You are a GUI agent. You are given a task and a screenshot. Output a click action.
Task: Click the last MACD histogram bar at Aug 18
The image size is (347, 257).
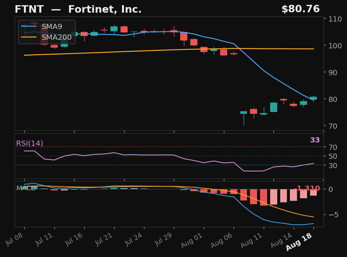[x=313, y=192]
